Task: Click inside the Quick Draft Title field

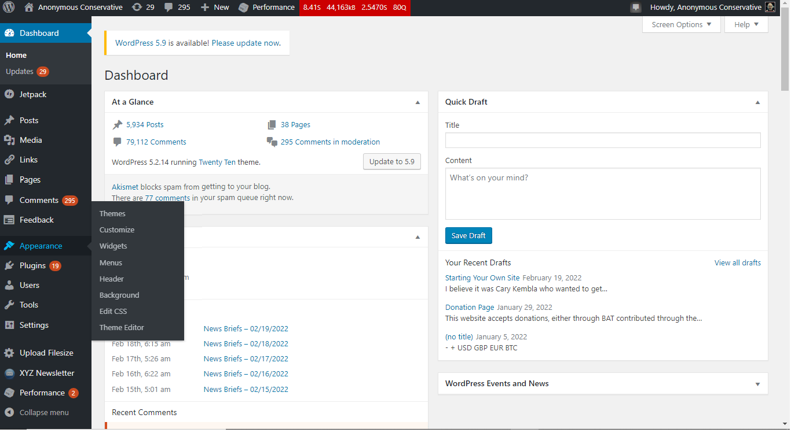Action: tap(602, 140)
